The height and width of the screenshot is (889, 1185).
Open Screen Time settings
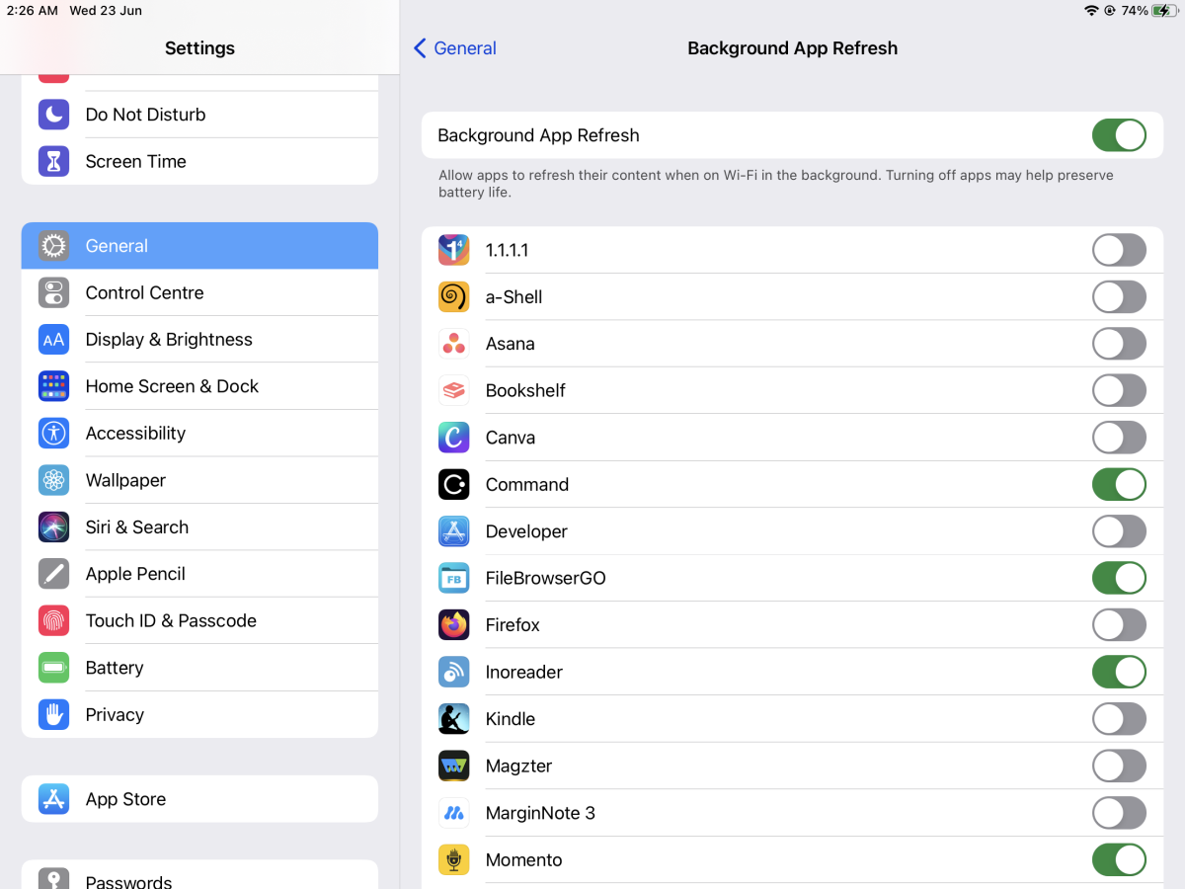pos(199,161)
